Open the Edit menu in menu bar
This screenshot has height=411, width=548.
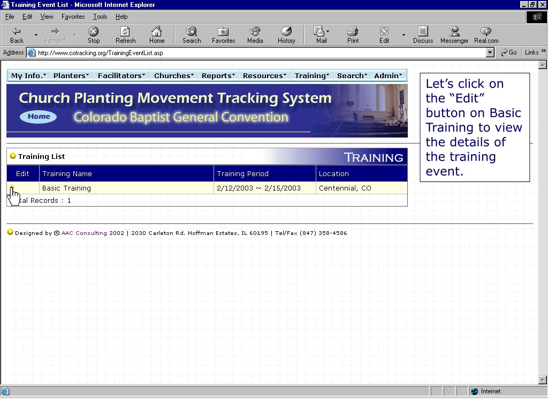[27, 17]
